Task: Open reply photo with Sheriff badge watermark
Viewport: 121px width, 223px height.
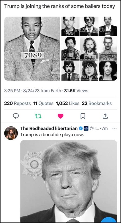Action: coord(69,181)
